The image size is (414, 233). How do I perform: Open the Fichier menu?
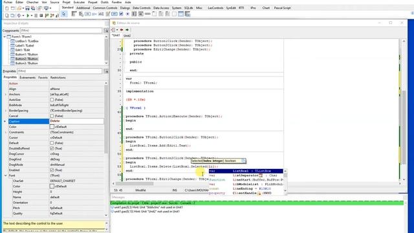click(8, 2)
